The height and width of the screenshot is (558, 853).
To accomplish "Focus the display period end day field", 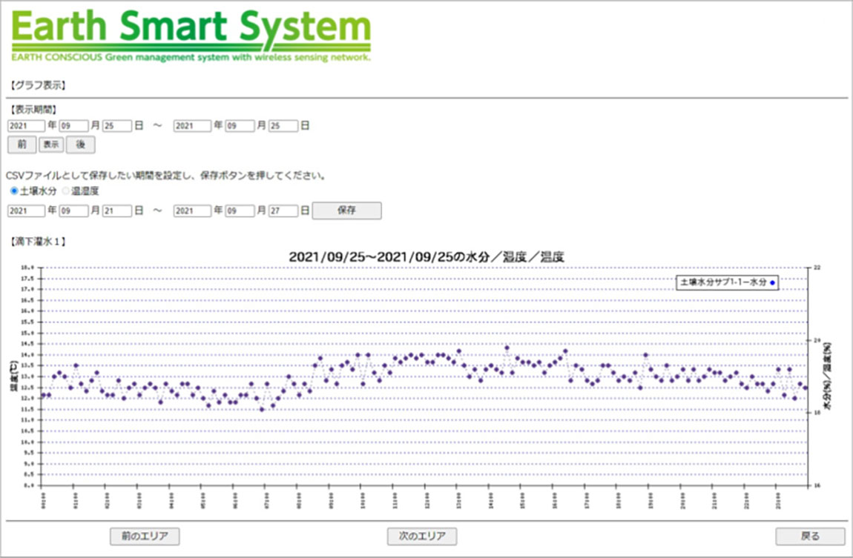I will pos(283,126).
